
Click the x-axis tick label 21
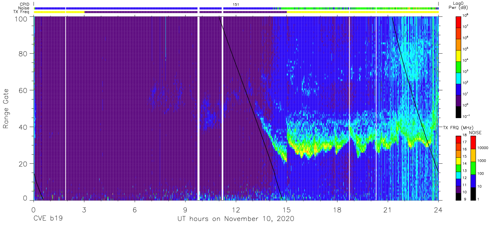[x=388, y=210]
